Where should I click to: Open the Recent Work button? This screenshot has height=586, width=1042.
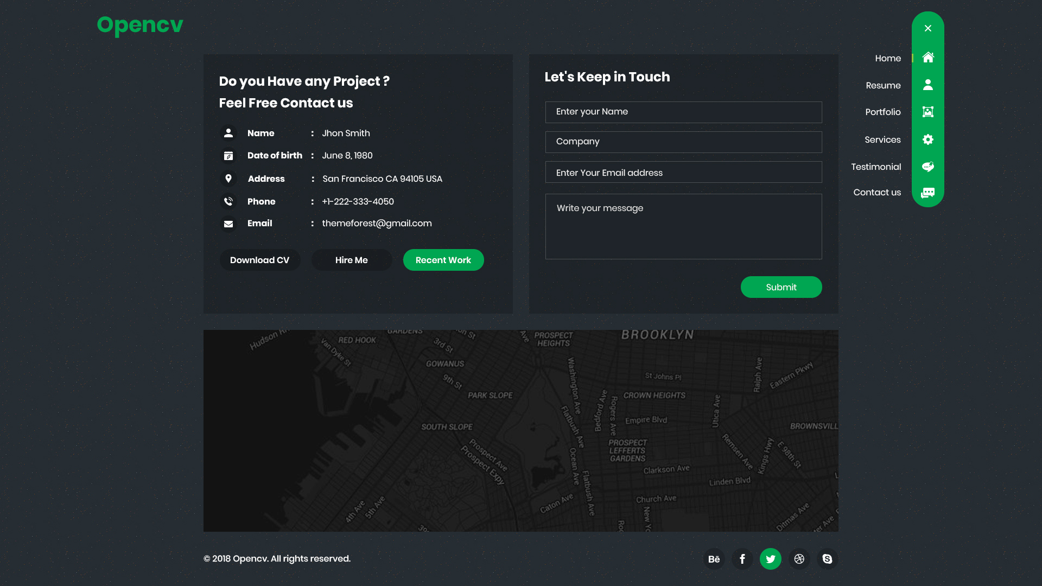(443, 260)
